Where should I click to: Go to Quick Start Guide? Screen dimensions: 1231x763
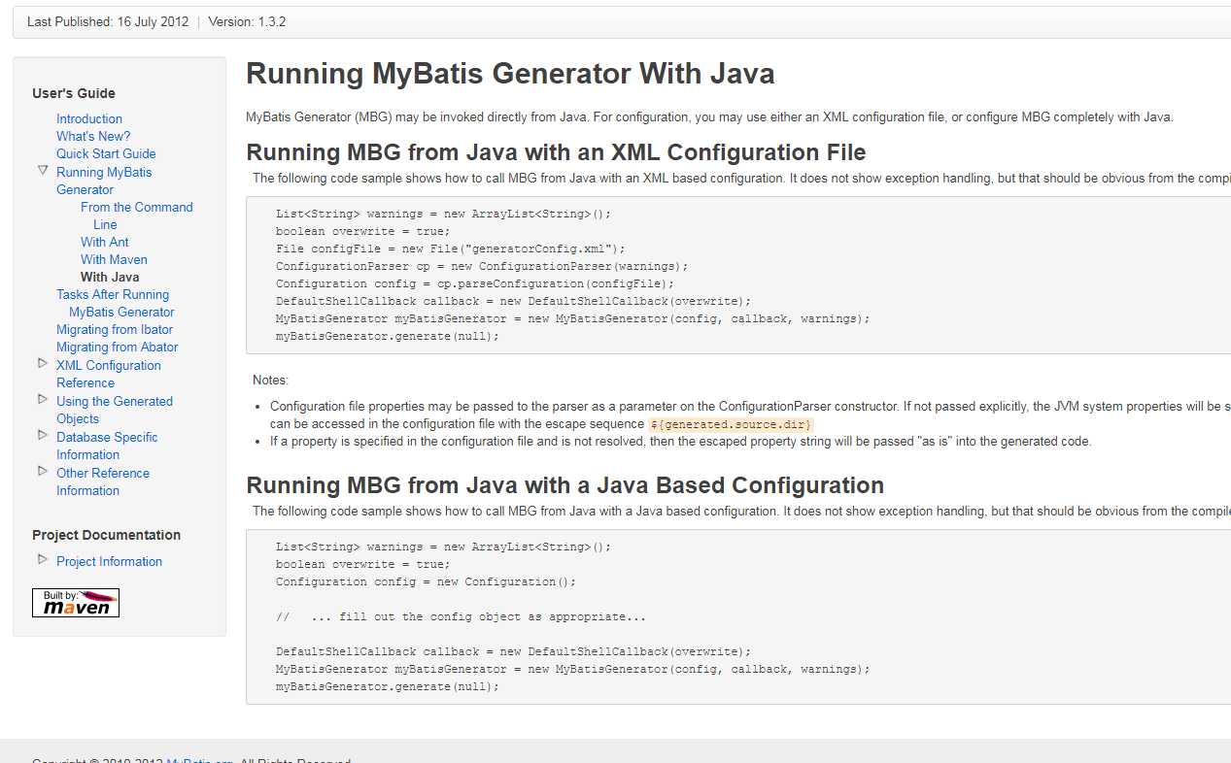coord(106,153)
